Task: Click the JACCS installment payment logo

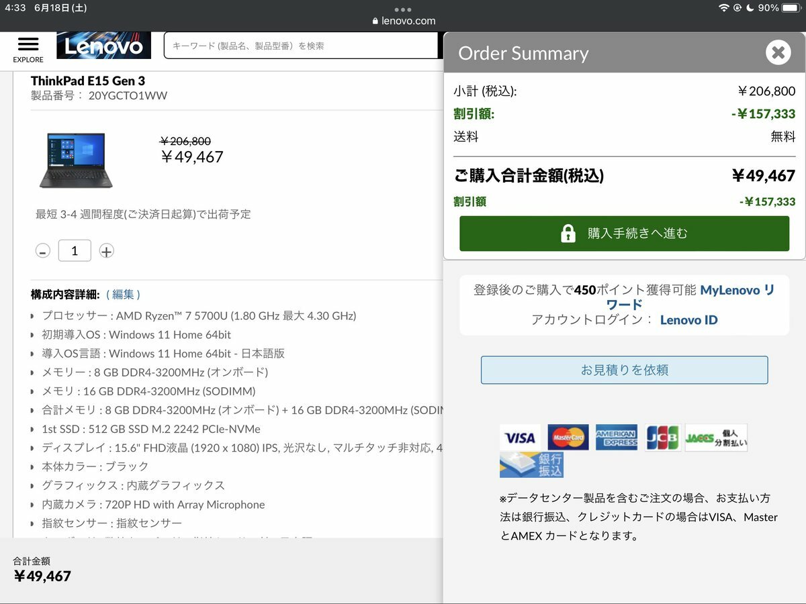Action: (716, 438)
